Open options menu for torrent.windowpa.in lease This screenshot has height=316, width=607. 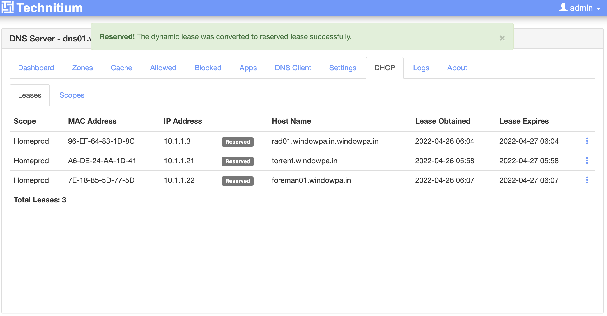pos(587,161)
